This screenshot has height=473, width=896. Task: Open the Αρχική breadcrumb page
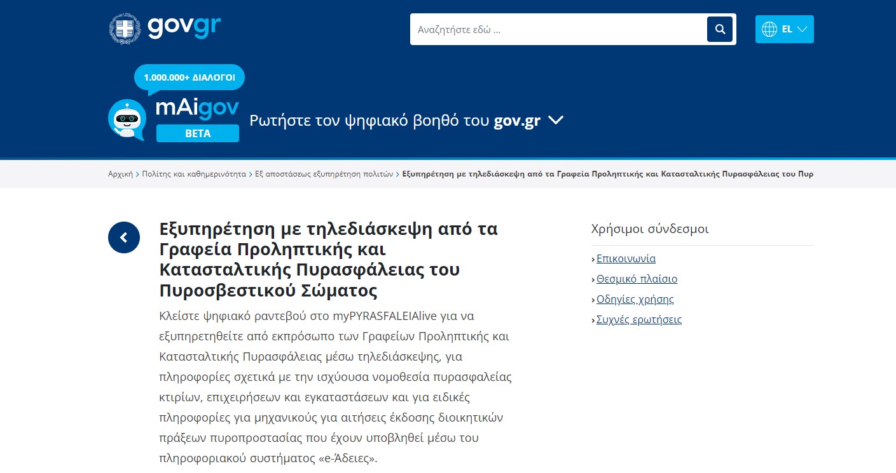(120, 173)
